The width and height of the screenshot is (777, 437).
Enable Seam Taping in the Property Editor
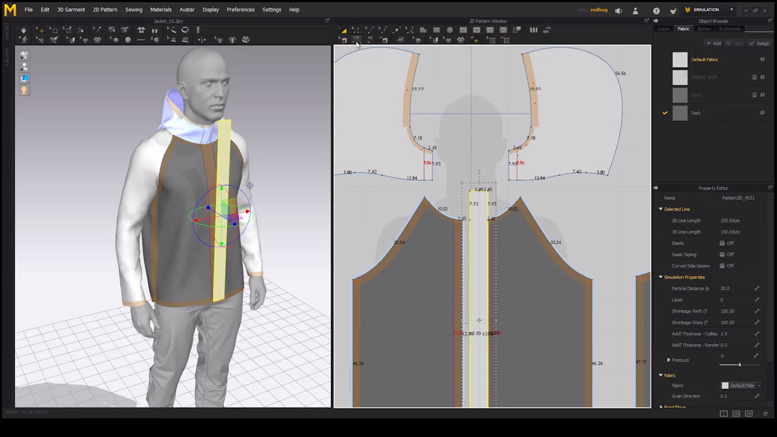722,254
